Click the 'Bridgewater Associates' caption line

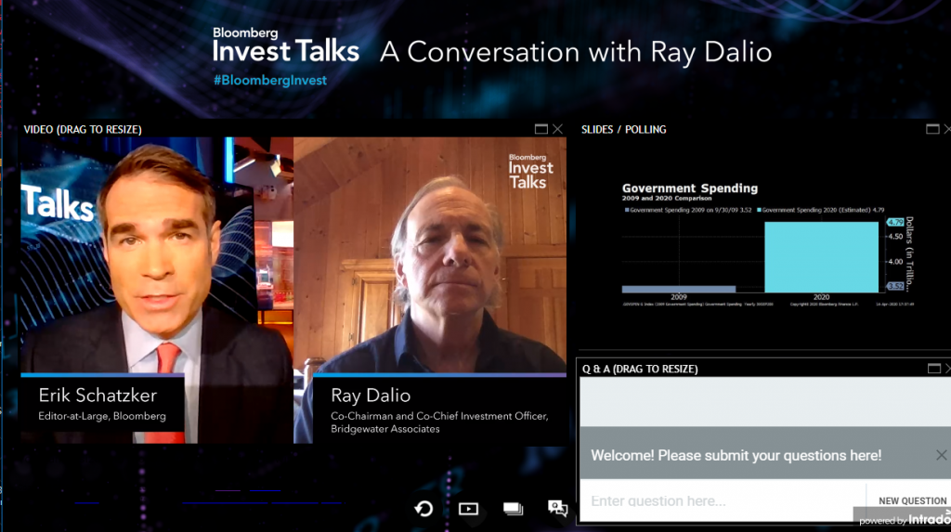coord(385,429)
